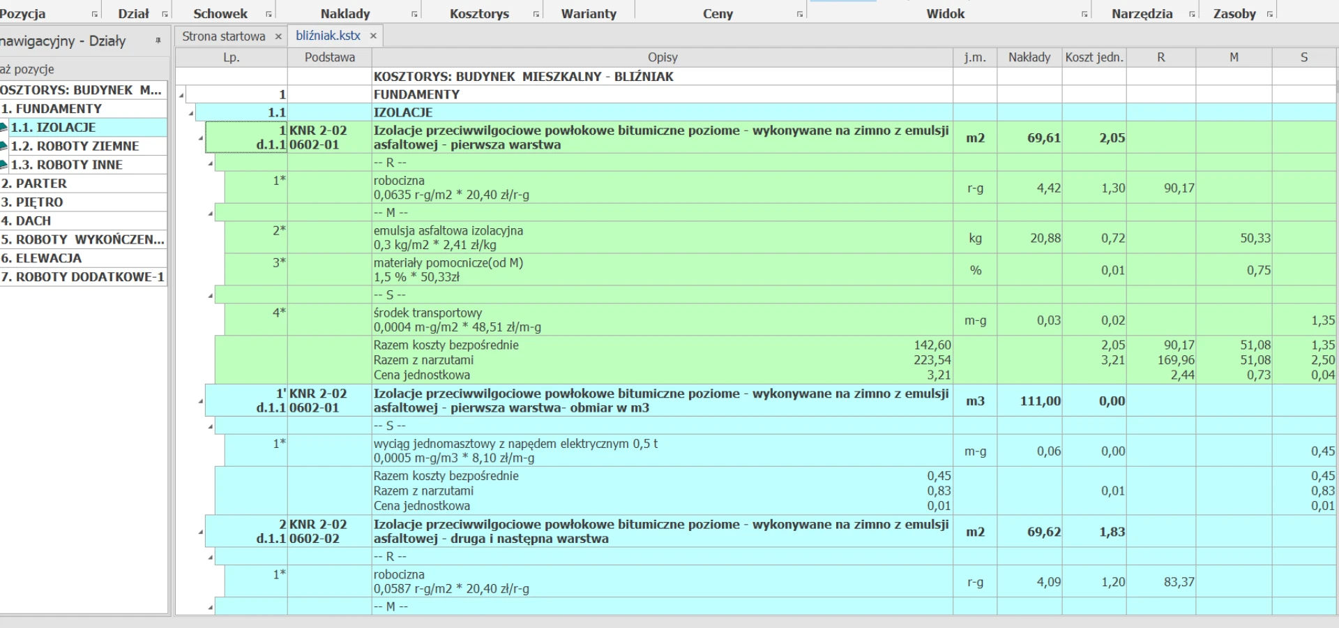Viewport: 1339px width, 628px height.
Task: Collapse the -- S -- group of position 1
Action: [x=210, y=296]
